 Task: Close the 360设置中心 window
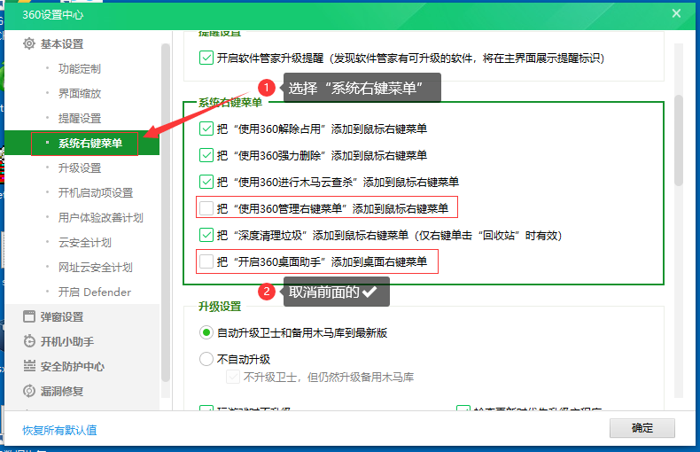[676, 13]
